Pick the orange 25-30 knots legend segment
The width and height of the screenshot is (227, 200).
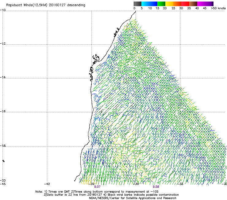pyautogui.click(x=177, y=4)
